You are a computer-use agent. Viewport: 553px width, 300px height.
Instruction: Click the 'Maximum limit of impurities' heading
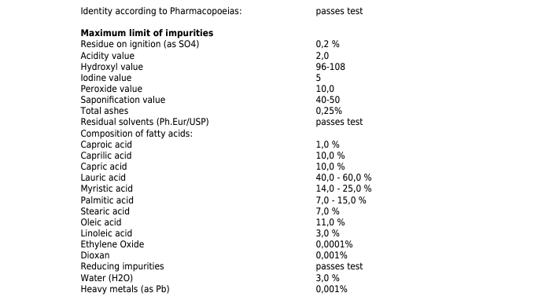click(147, 33)
